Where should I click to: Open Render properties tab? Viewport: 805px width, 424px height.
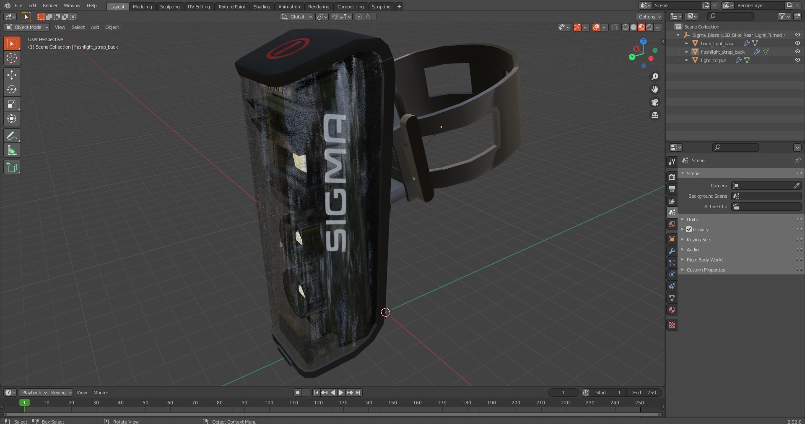tap(672, 177)
